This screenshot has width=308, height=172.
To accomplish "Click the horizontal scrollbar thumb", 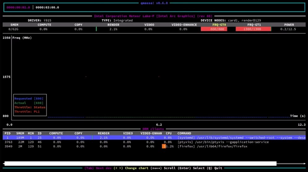I will click(x=140, y=164).
